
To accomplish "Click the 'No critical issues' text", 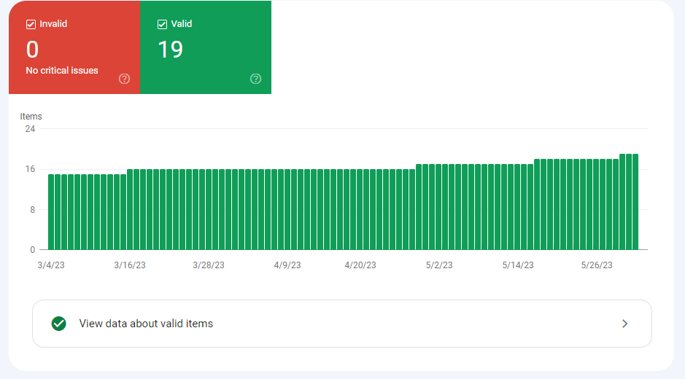I will pos(62,71).
